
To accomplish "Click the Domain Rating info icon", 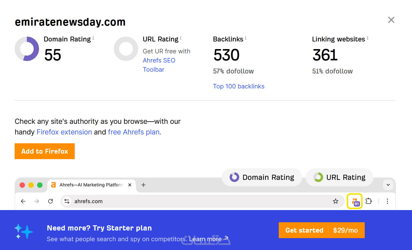I will pos(93,38).
